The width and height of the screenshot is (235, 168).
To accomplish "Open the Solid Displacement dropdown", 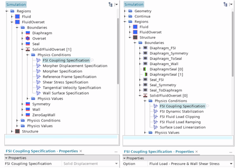I will (x=116, y=164).
